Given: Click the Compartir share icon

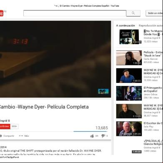Looking at the screenshot, I should (x=1, y=136).
